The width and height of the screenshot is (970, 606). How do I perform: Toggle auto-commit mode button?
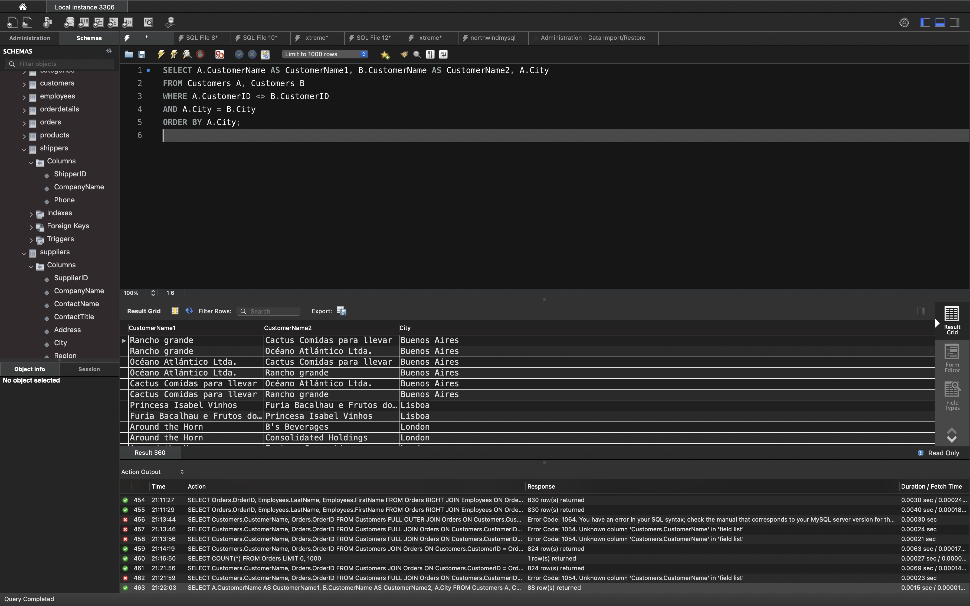coord(265,54)
